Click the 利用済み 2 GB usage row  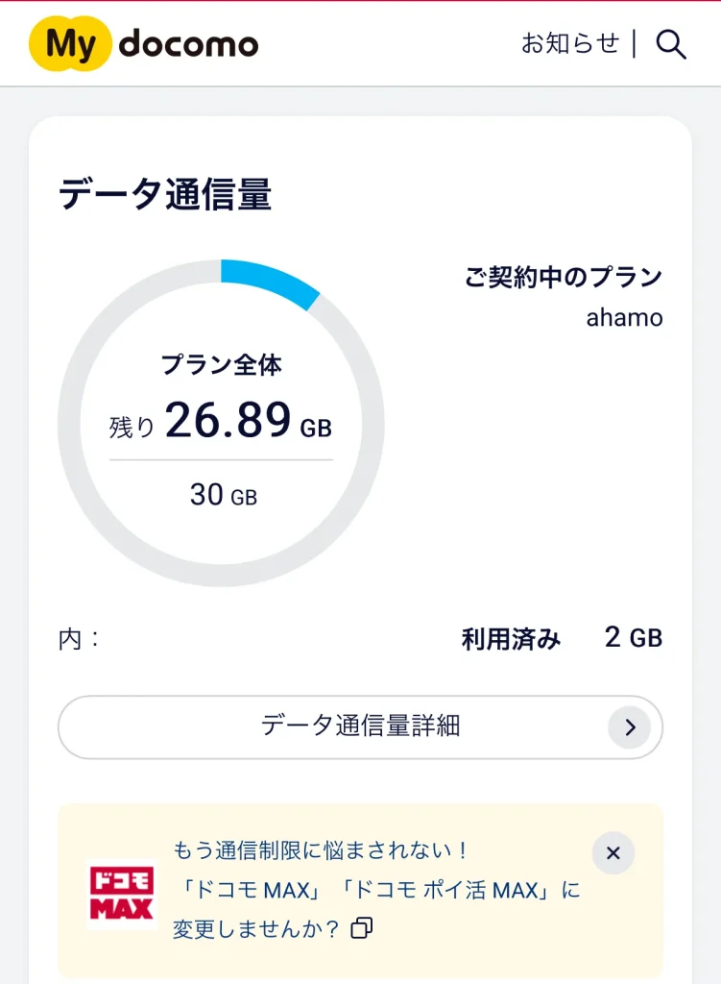point(562,639)
